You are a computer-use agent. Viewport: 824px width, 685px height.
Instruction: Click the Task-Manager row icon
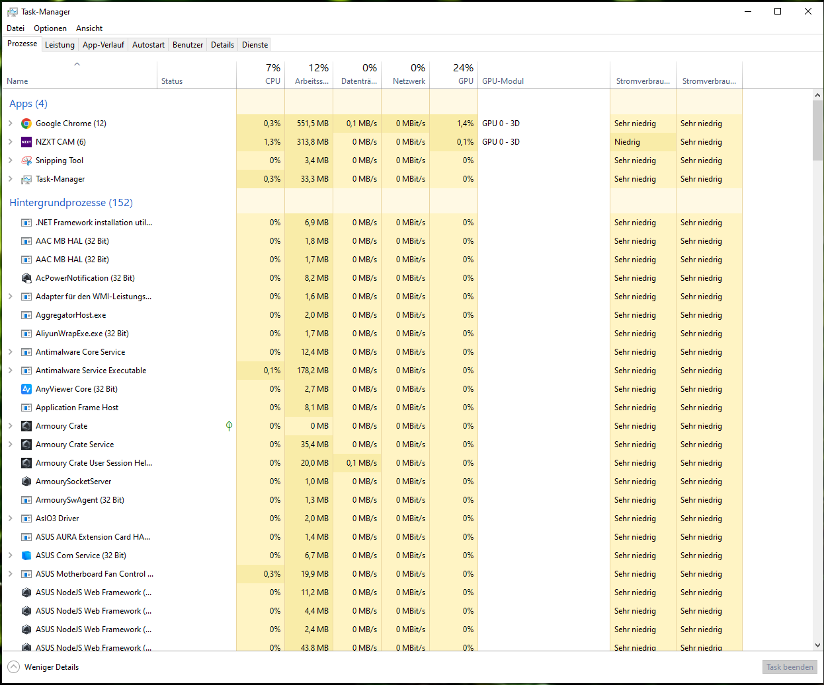coord(26,179)
